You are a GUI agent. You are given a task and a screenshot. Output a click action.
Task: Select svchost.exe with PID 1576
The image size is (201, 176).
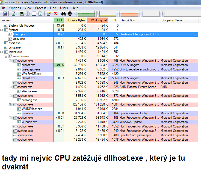tap(99, 140)
